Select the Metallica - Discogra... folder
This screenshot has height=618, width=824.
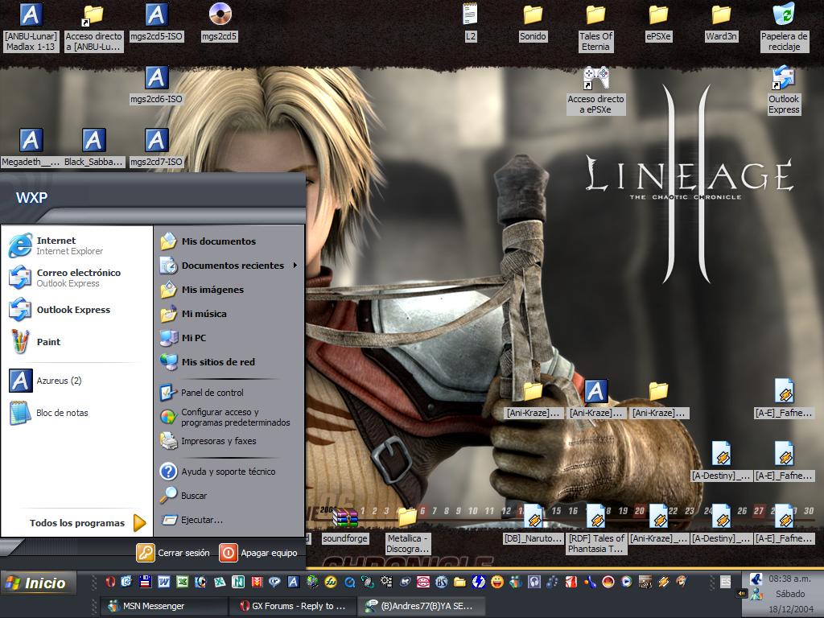[x=408, y=530]
